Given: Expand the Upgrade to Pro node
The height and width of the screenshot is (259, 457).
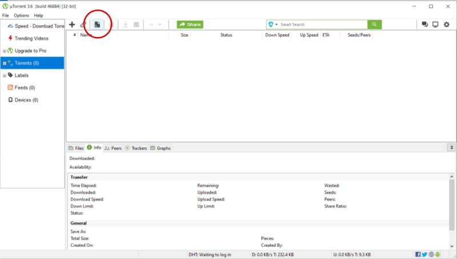Looking at the screenshot, I should pos(5,51).
